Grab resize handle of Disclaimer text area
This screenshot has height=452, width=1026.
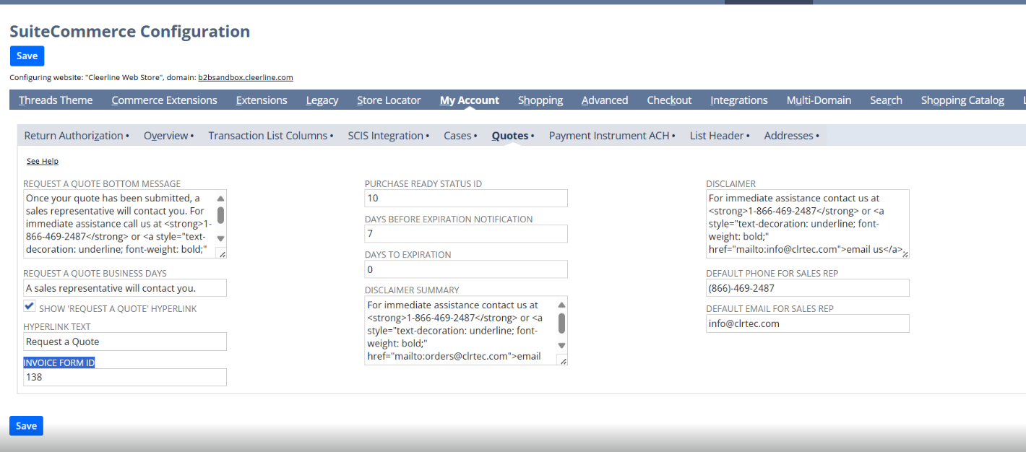pyautogui.click(x=904, y=253)
